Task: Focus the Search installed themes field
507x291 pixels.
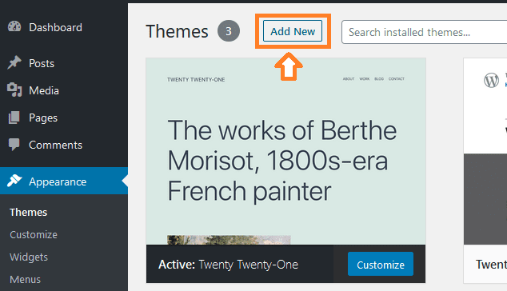Action: (424, 32)
